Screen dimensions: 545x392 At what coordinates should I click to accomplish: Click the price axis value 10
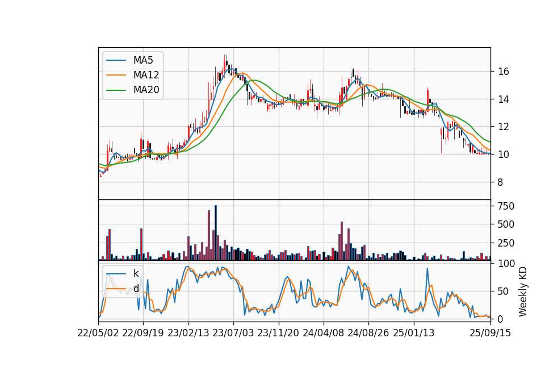click(504, 155)
